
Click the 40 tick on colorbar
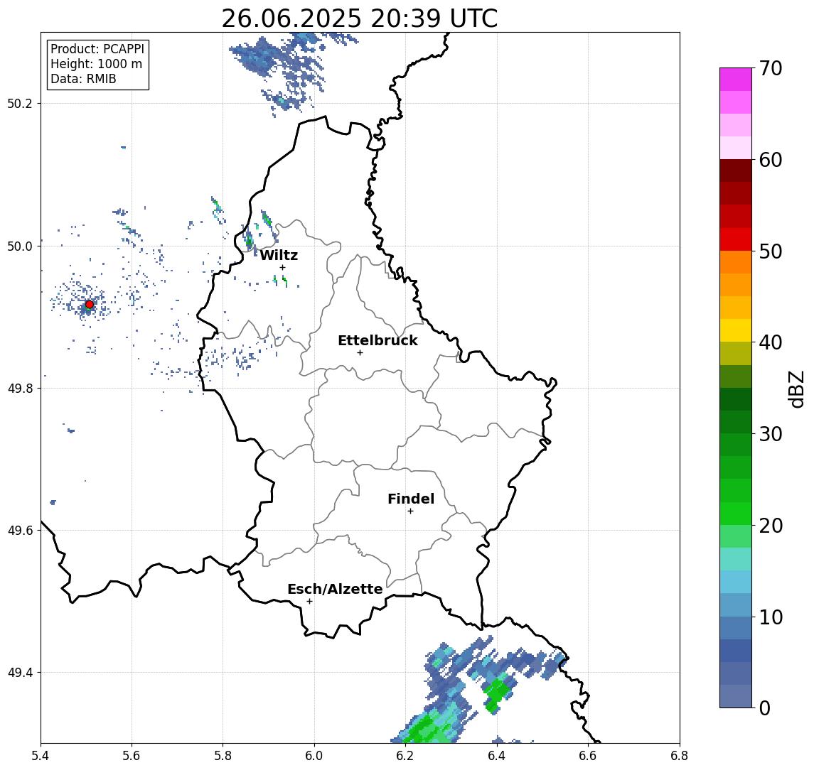pos(771,342)
